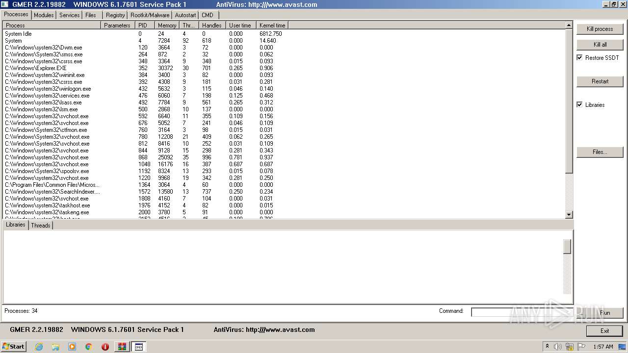Screen dimensions: 628x353
Task: Open the Services tab
Action: pos(69,15)
